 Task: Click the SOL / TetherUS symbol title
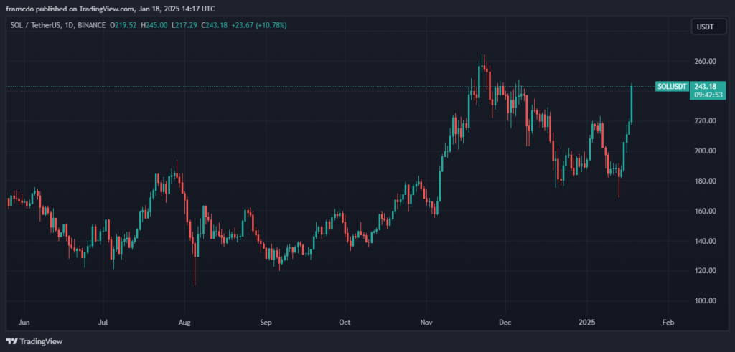click(34, 25)
